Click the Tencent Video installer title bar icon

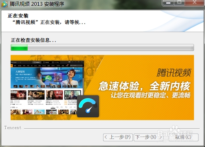(4, 4)
